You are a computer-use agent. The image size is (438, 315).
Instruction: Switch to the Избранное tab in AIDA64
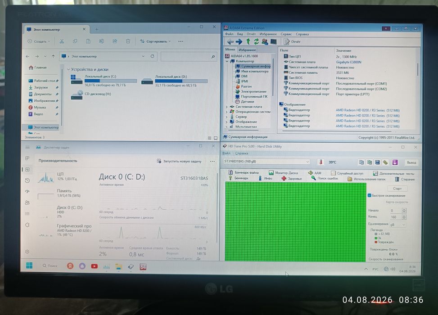tap(247, 49)
